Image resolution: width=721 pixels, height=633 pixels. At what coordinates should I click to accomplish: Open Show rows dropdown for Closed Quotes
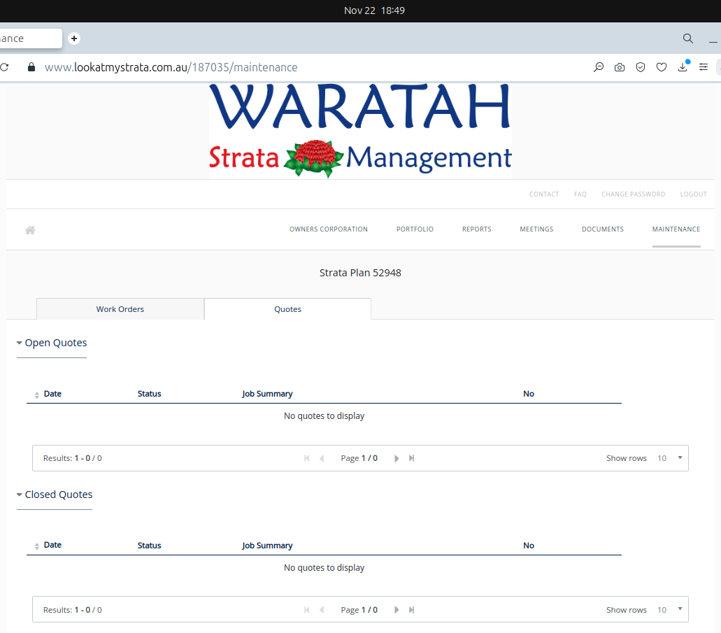coord(669,609)
